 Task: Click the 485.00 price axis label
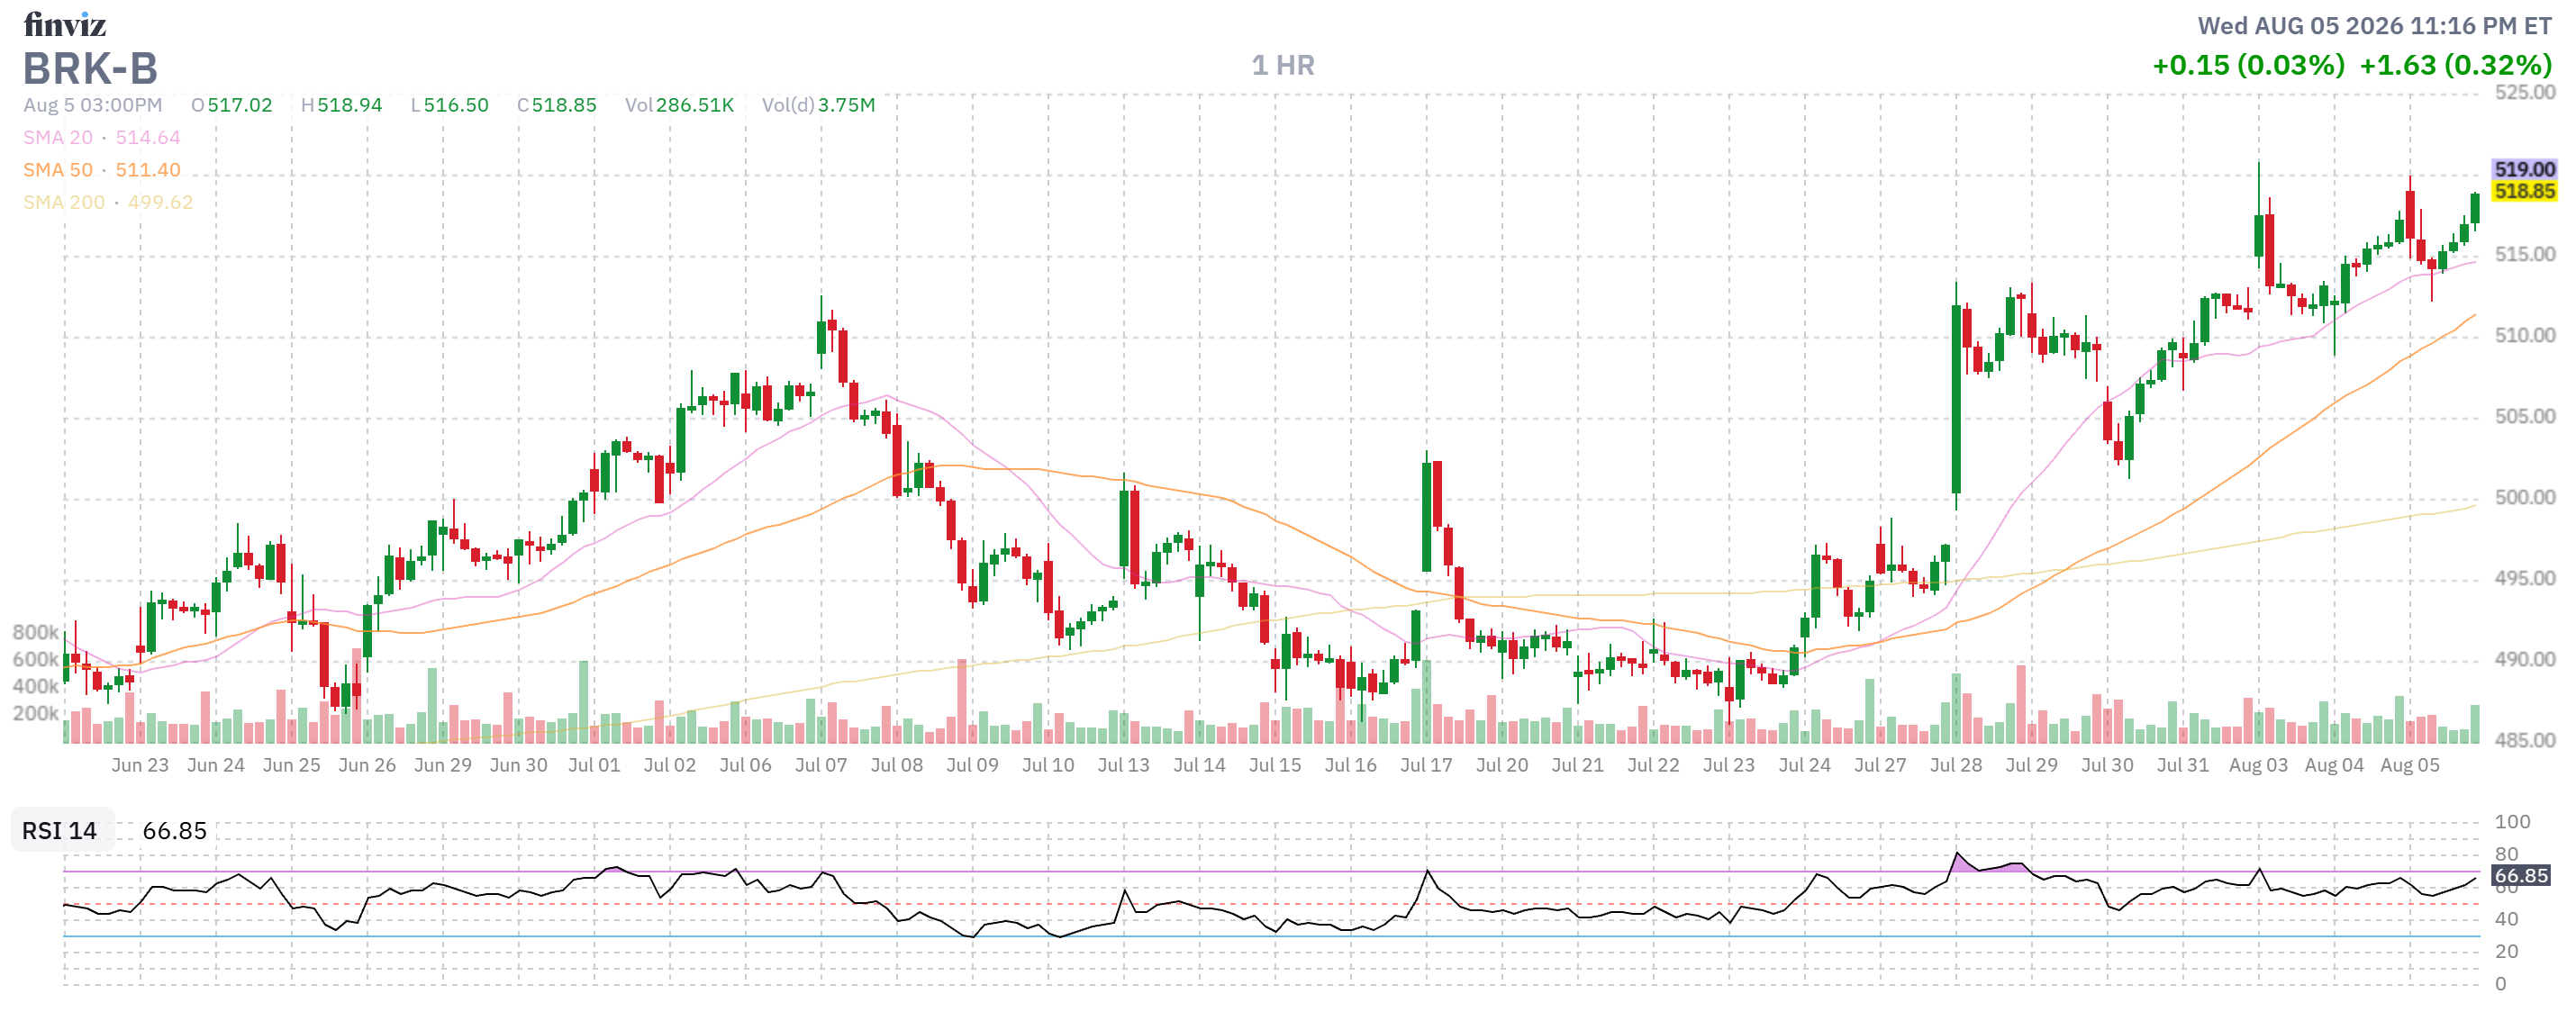(x=2525, y=741)
